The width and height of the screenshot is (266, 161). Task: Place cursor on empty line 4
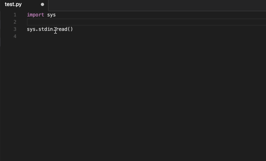point(146,36)
